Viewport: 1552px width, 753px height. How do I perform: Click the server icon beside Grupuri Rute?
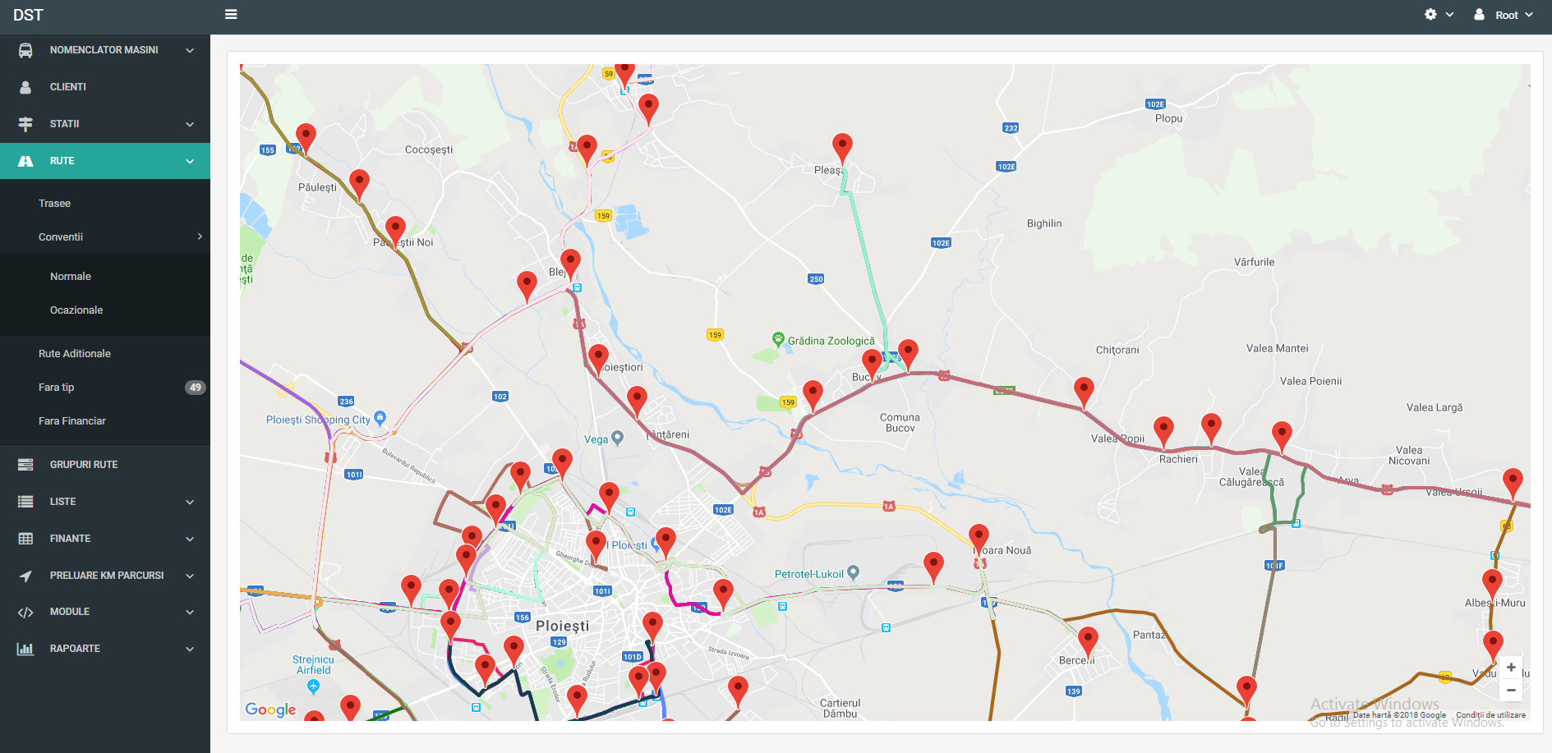pos(25,465)
